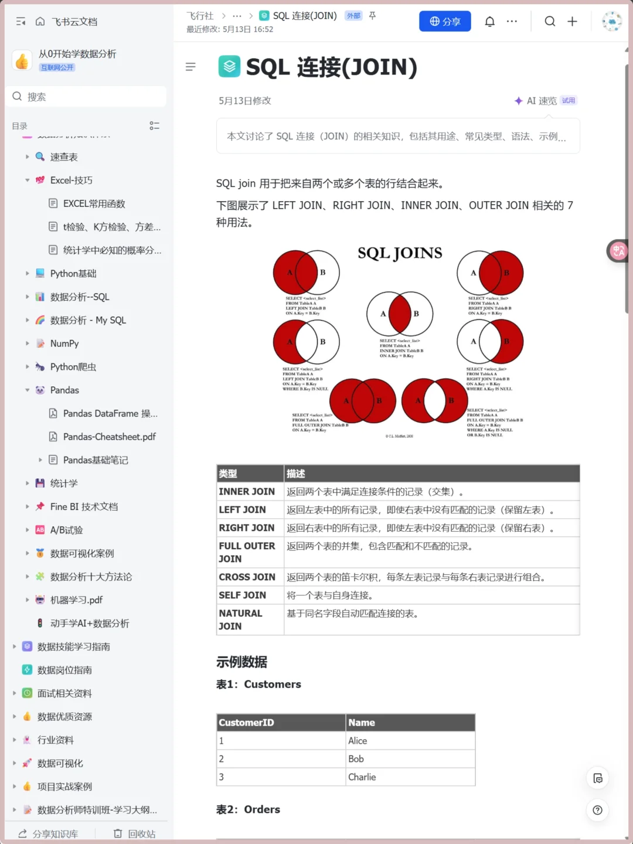The width and height of the screenshot is (633, 844).
Task: Click the 搜索 search input field
Action: click(x=86, y=96)
